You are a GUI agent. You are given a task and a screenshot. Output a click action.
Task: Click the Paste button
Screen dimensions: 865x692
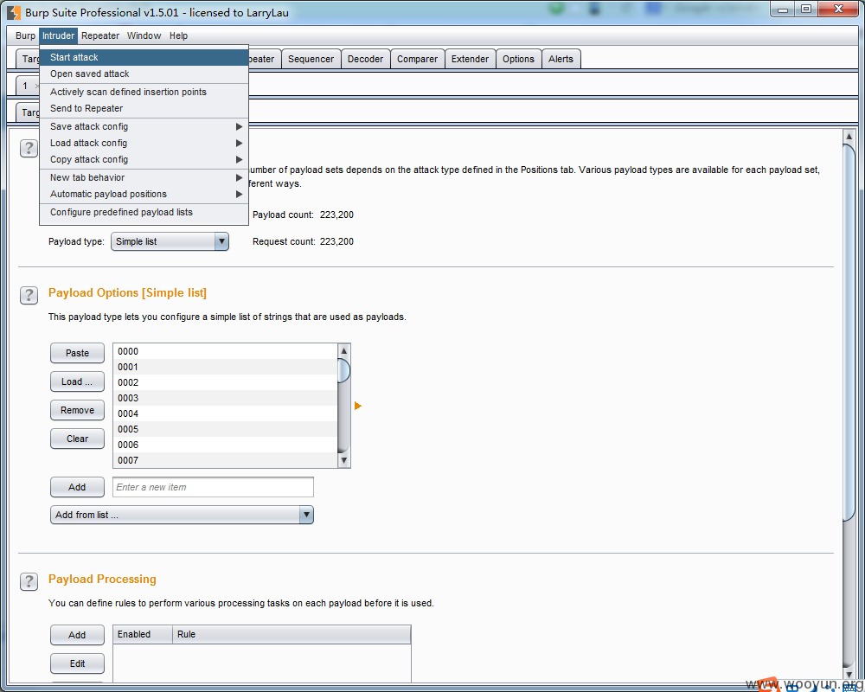[x=77, y=353]
